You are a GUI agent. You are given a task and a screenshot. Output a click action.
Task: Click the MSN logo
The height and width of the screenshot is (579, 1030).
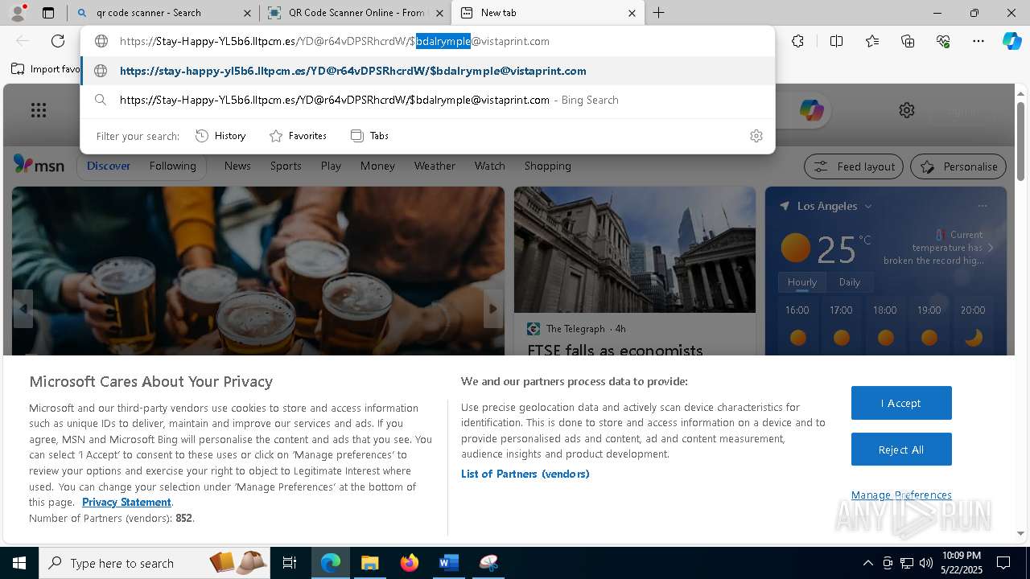click(x=39, y=165)
